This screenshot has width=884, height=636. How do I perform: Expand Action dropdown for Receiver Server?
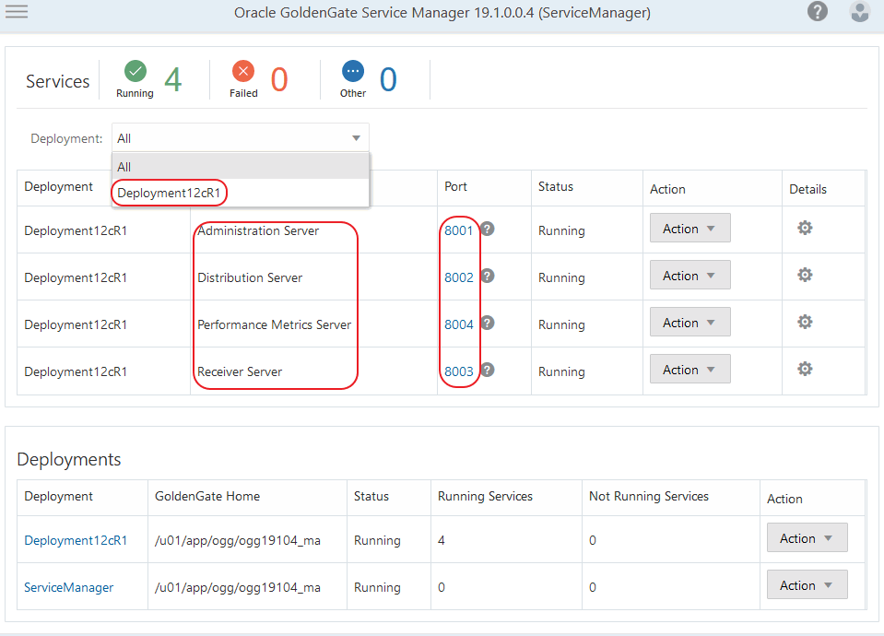(690, 370)
